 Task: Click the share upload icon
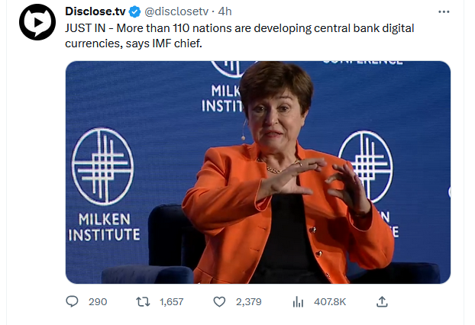[383, 302]
